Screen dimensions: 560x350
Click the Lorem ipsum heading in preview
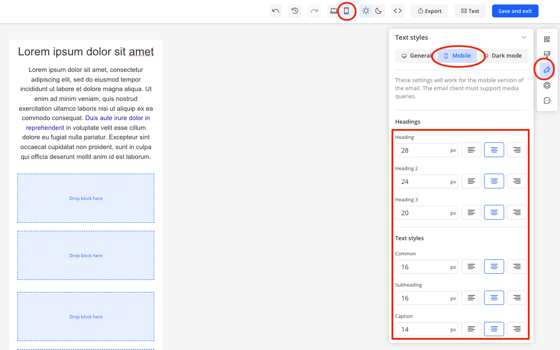click(x=86, y=52)
